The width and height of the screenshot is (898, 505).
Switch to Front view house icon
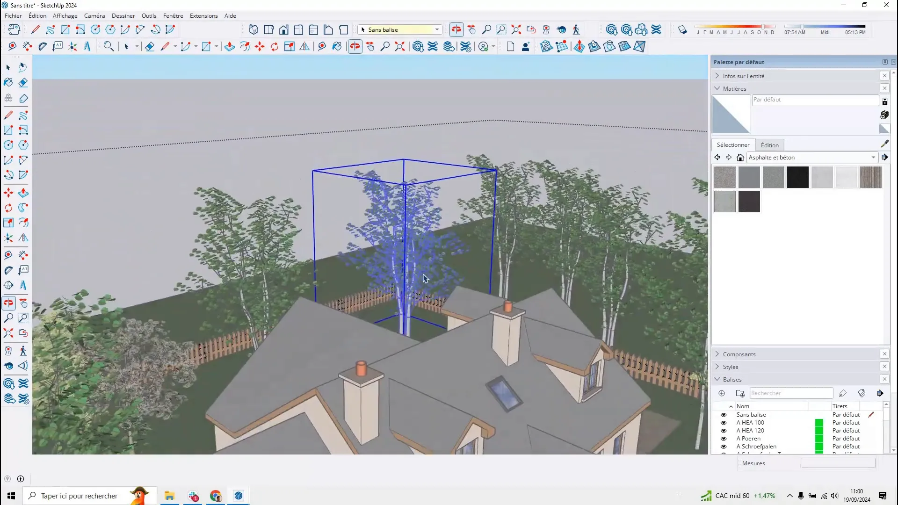click(x=283, y=29)
